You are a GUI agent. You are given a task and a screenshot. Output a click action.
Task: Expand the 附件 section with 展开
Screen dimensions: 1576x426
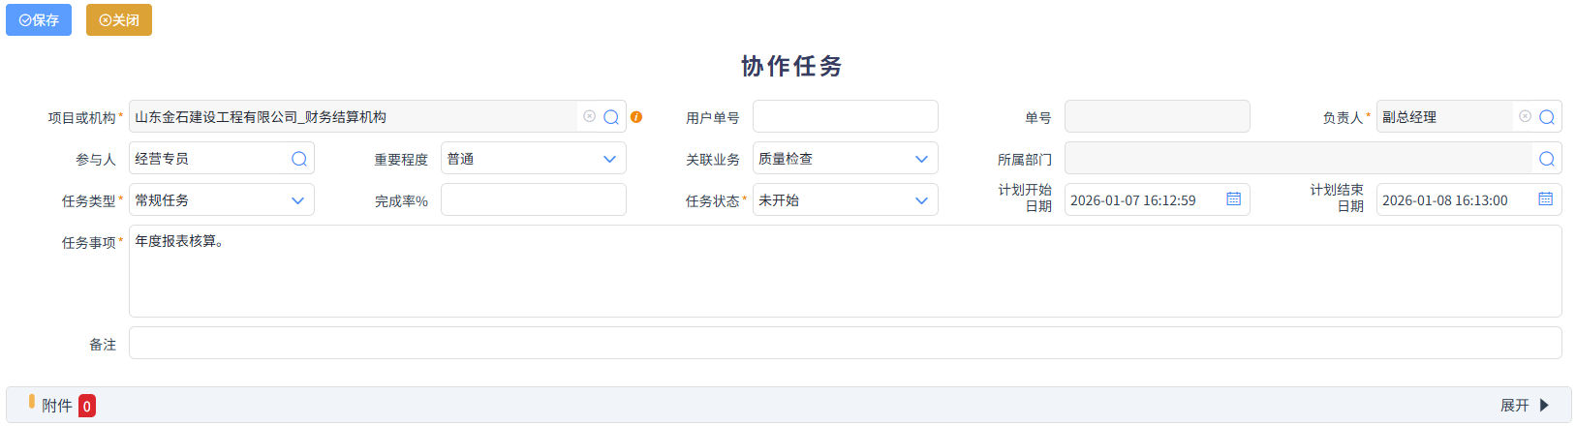tap(1525, 406)
